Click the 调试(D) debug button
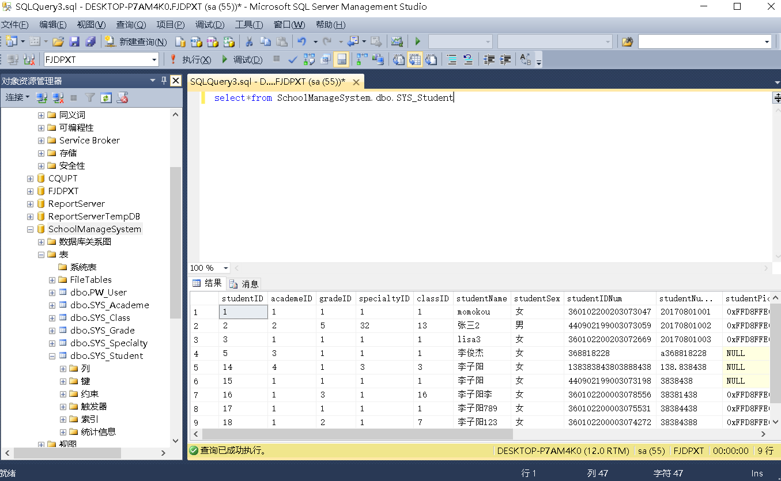This screenshot has width=781, height=481. click(242, 59)
